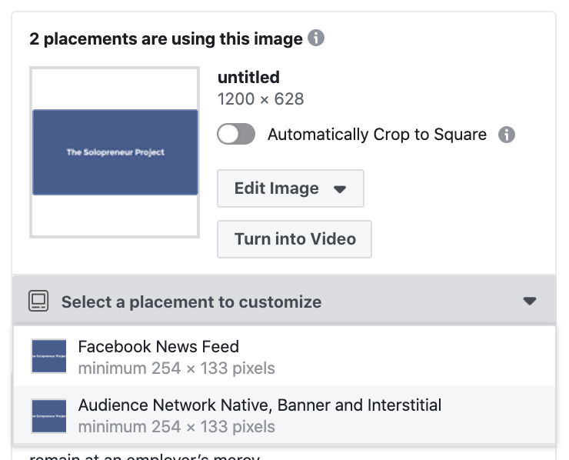Screen dimensions: 569x460
Task: Click Audience Network small thumbnail
Action: [49, 416]
